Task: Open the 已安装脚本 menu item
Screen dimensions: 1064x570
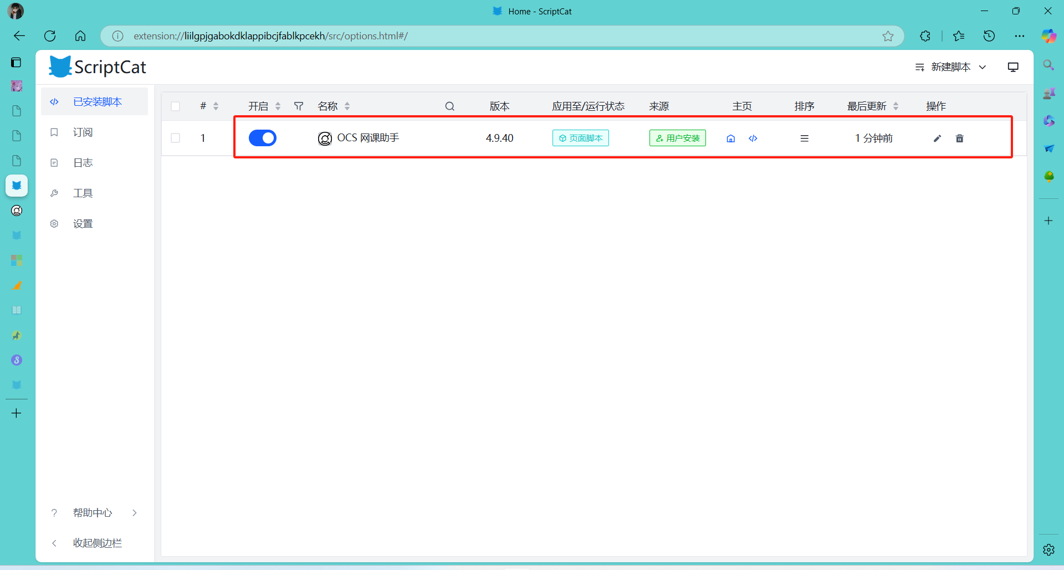Action: point(94,102)
